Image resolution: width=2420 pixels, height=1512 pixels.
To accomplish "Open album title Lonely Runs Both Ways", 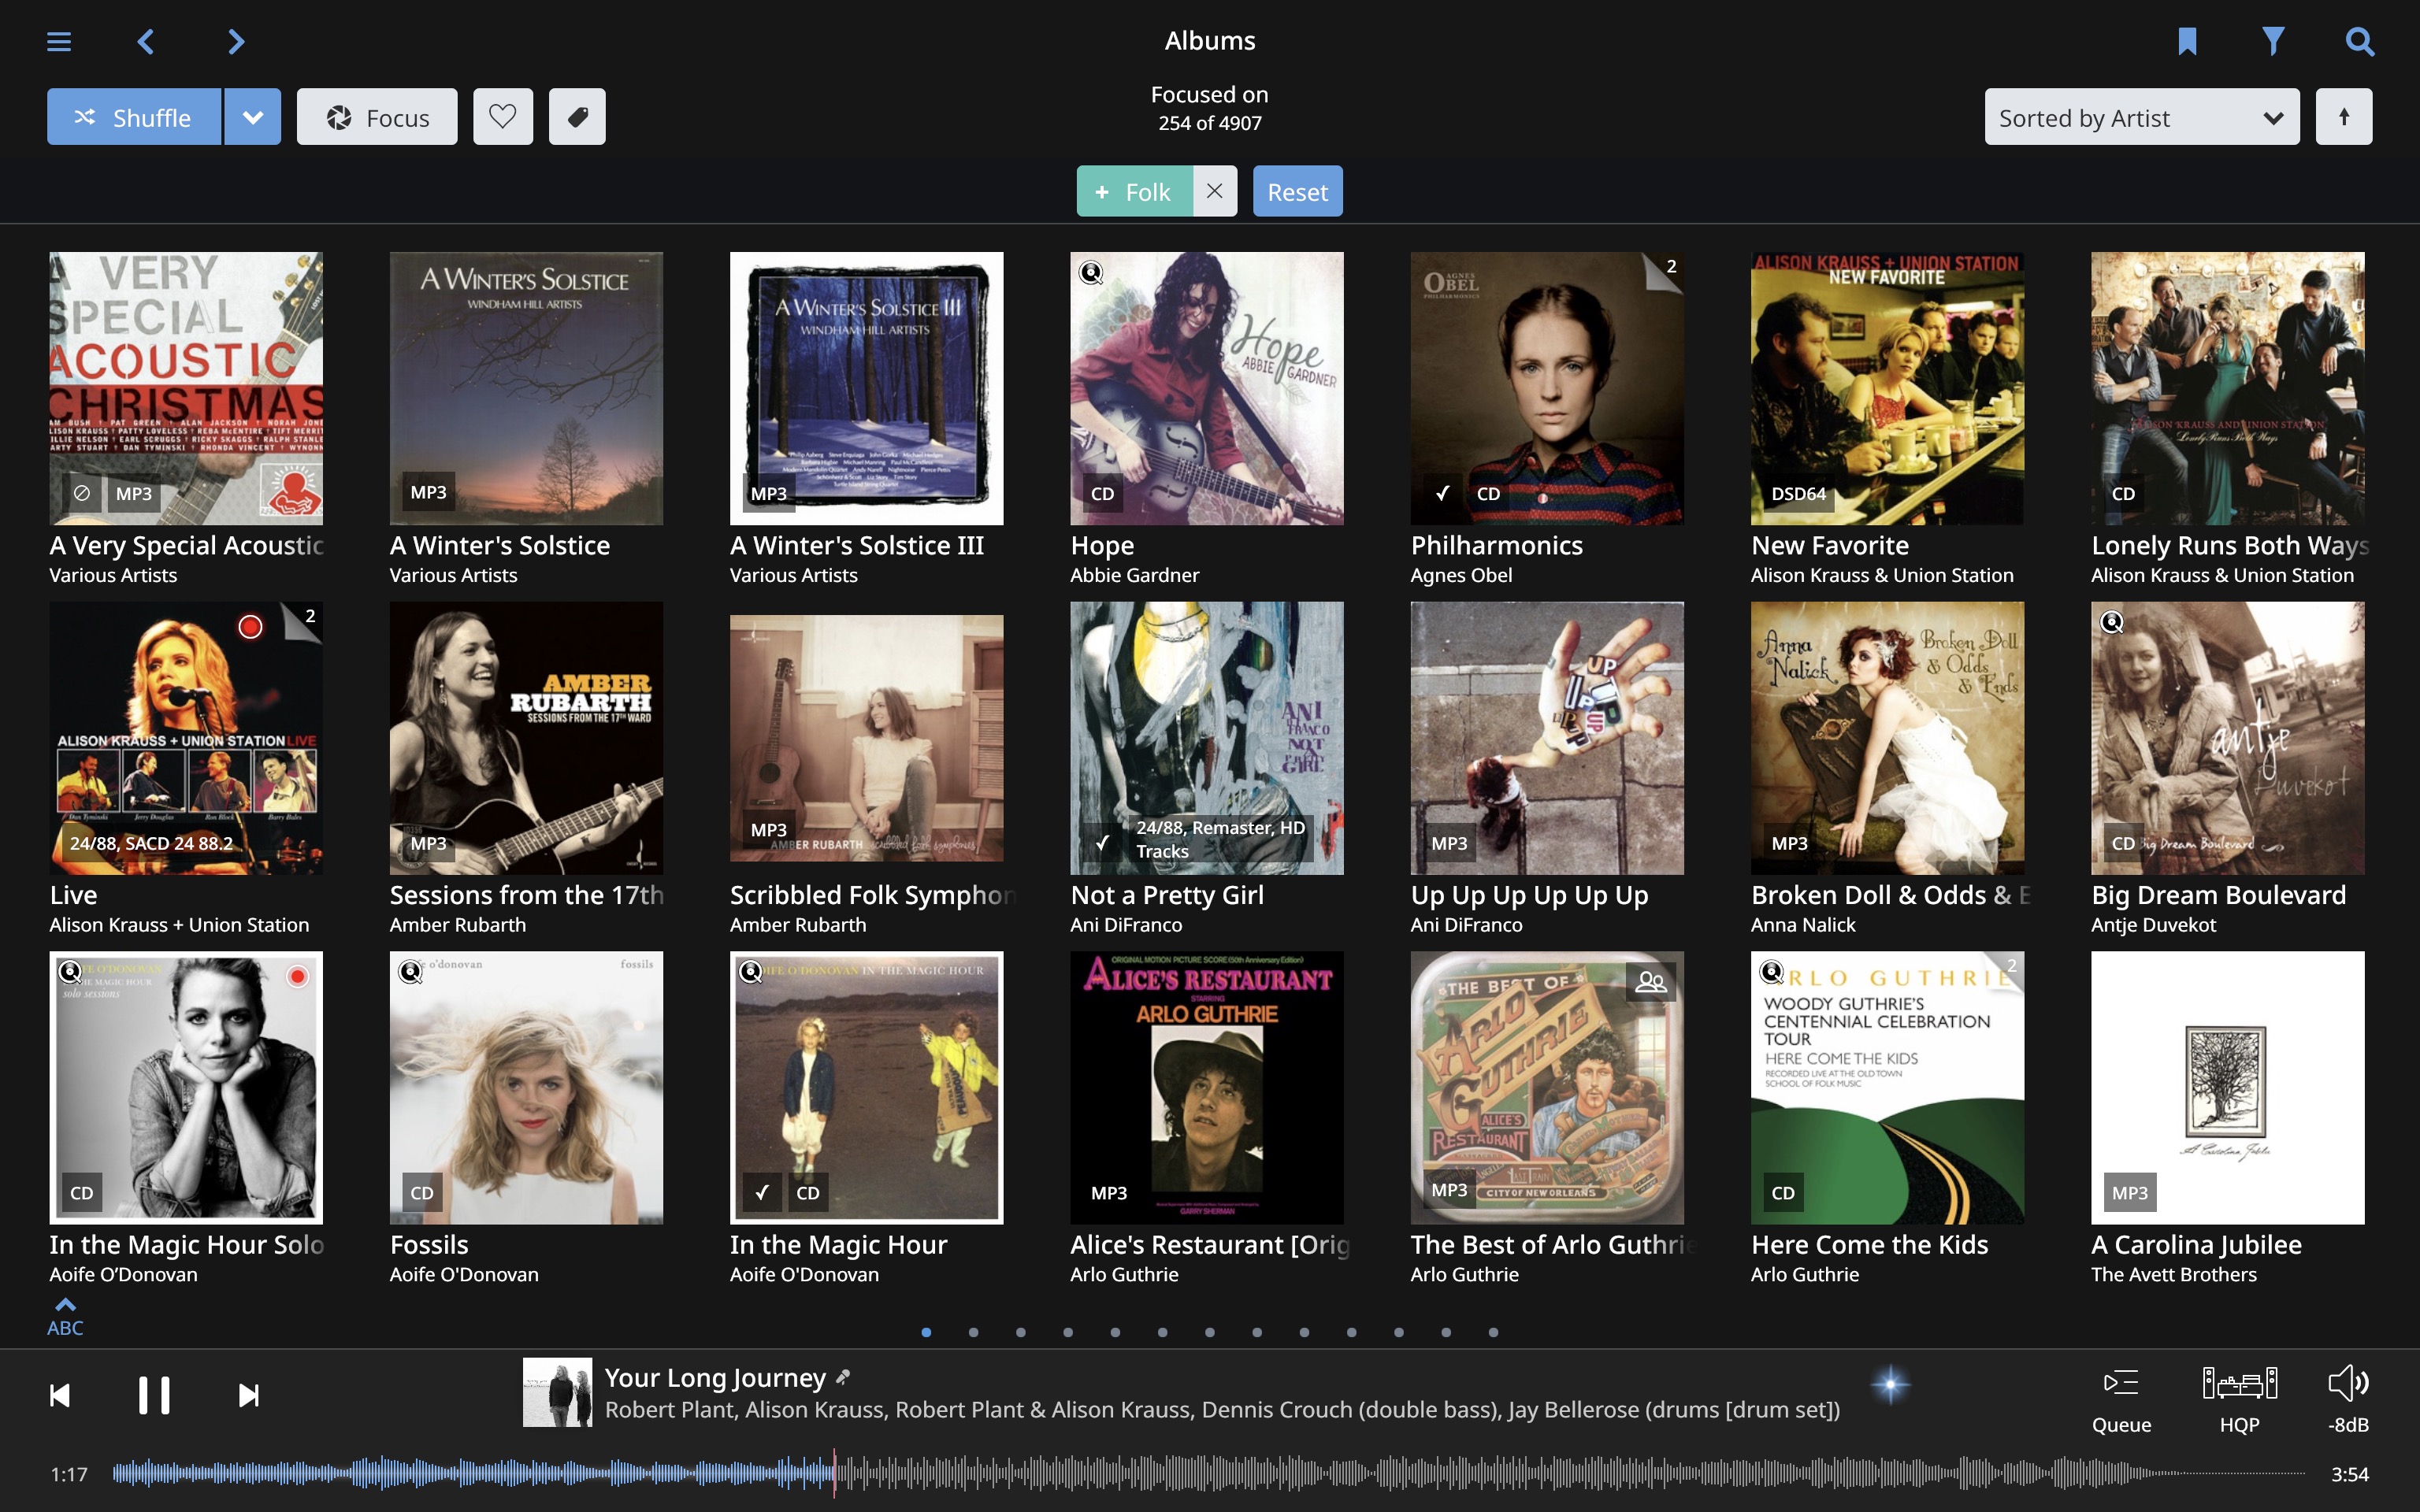I will (2230, 546).
